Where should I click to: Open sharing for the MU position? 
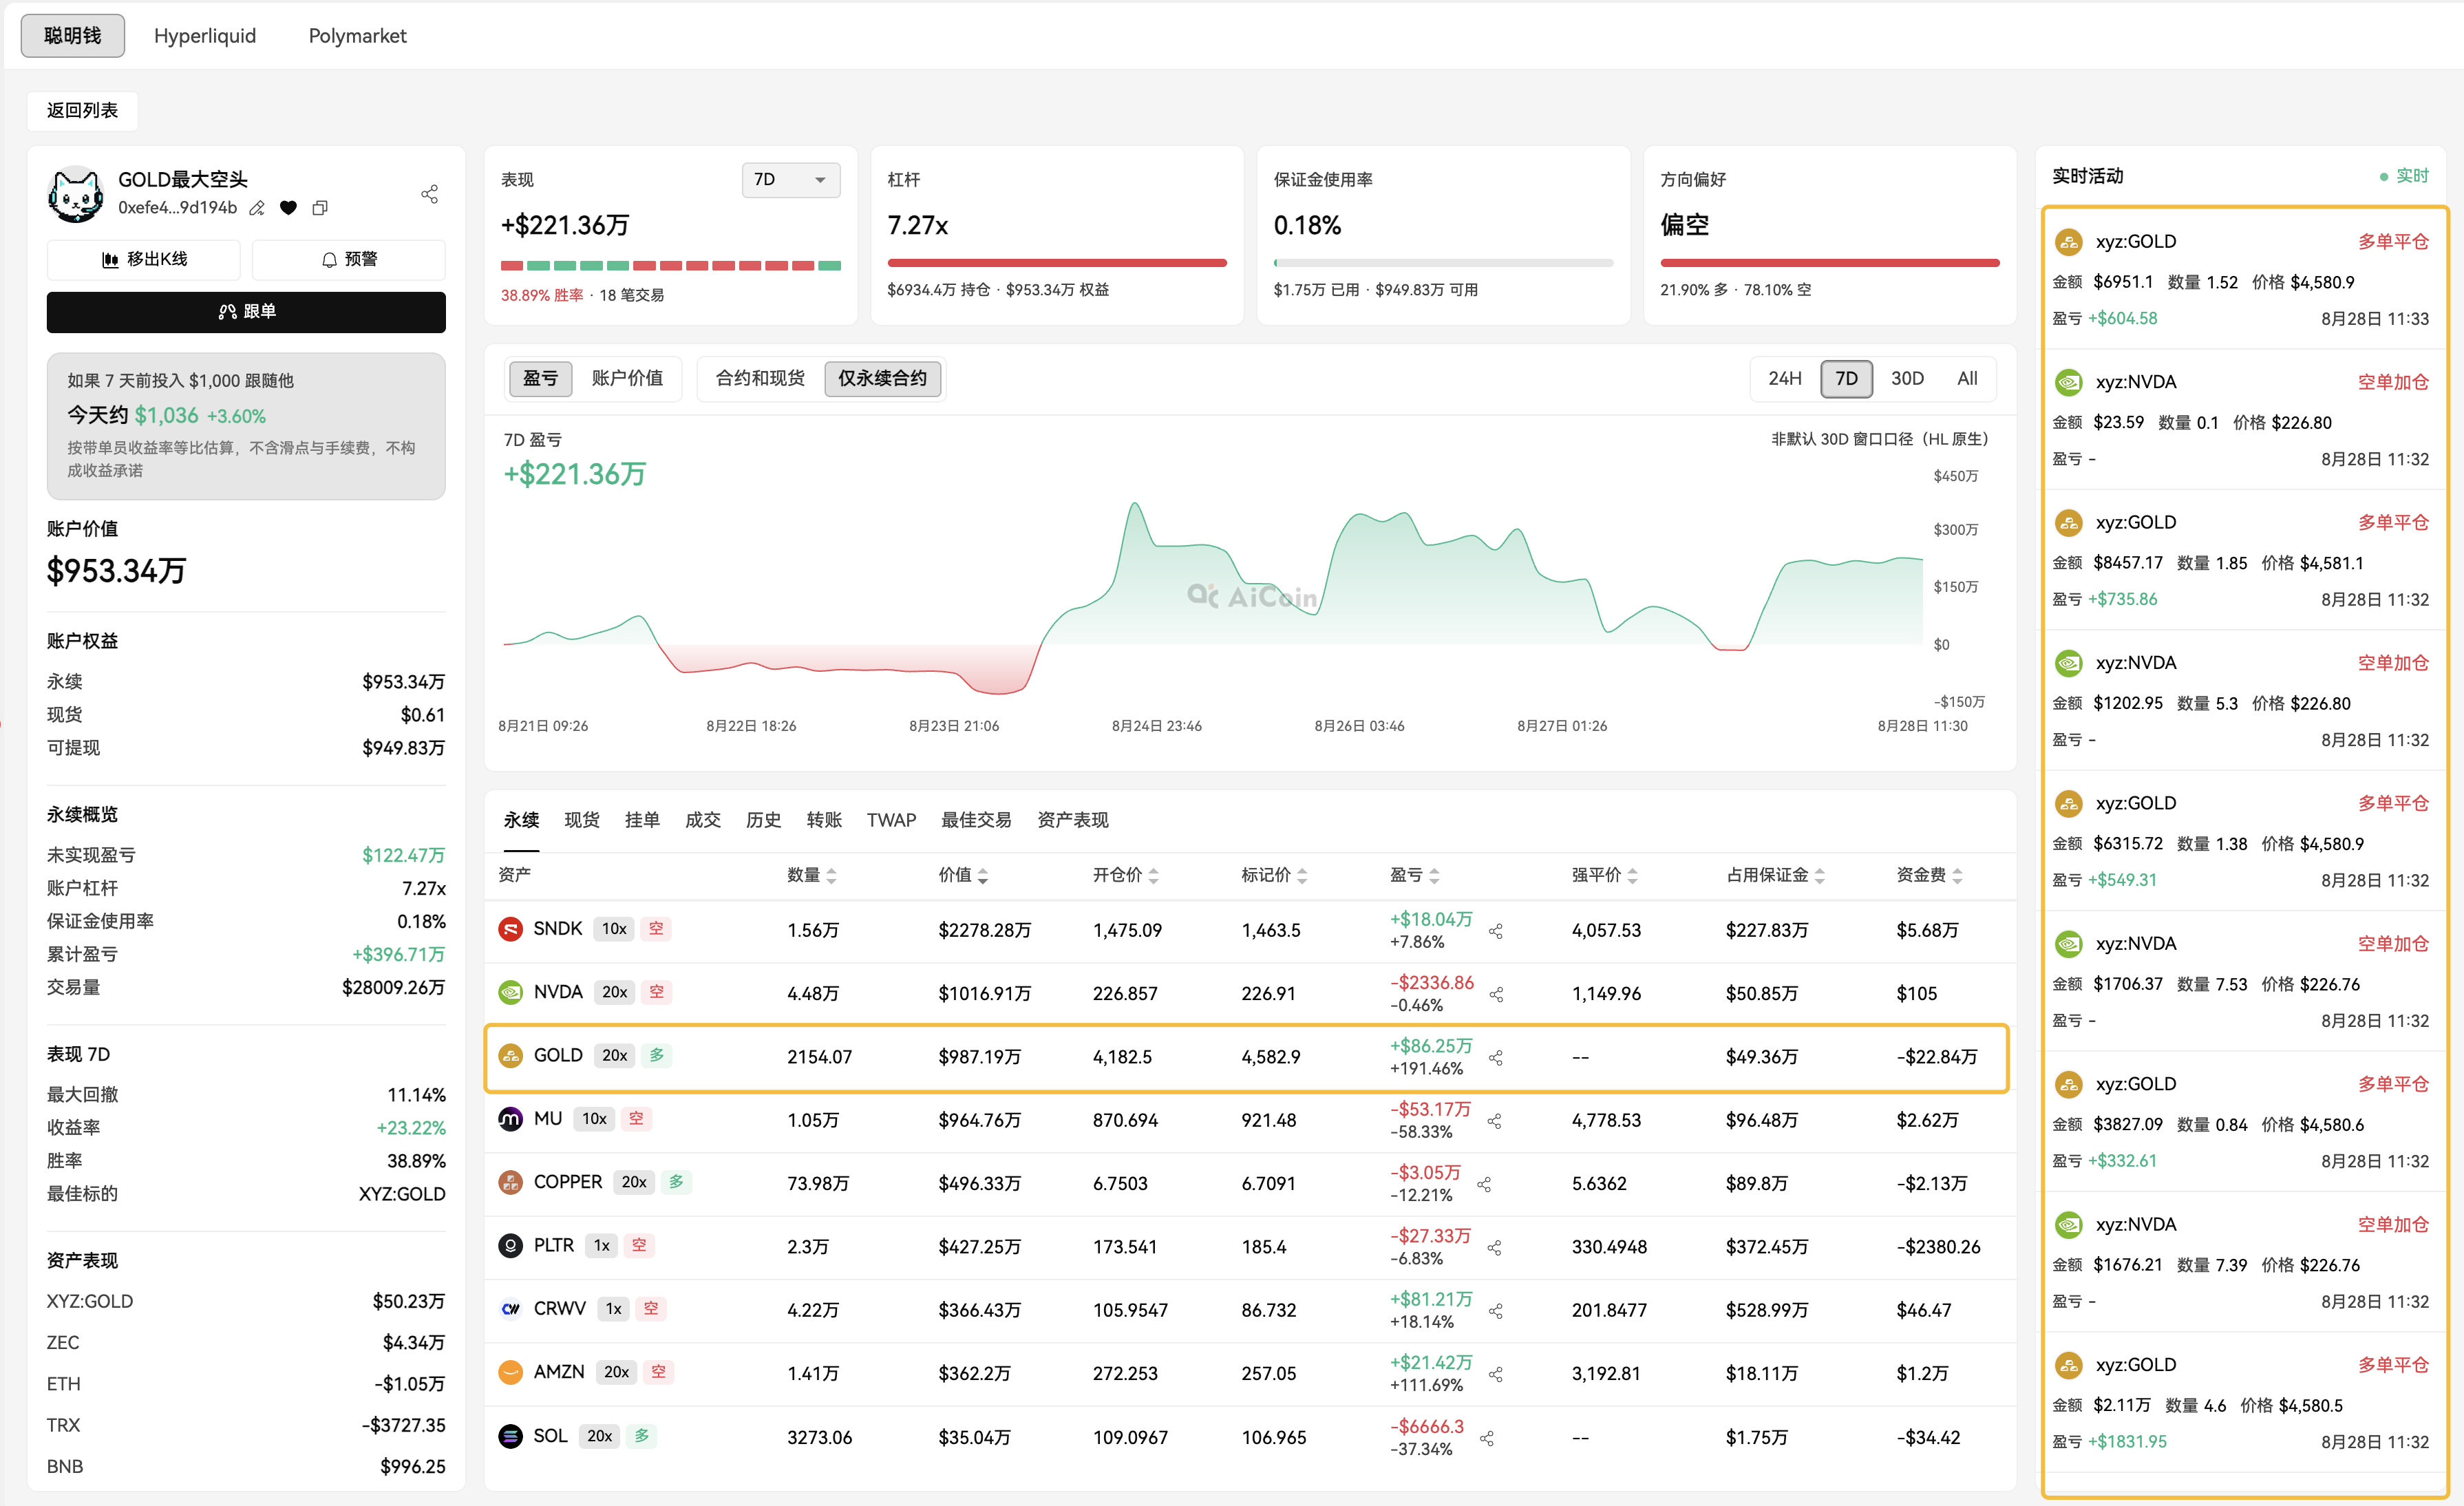tap(1495, 1121)
